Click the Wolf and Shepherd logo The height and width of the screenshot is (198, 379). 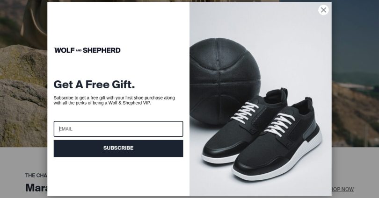[87, 50]
